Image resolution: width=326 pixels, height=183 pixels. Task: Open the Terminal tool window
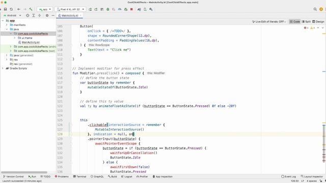tap(79, 176)
